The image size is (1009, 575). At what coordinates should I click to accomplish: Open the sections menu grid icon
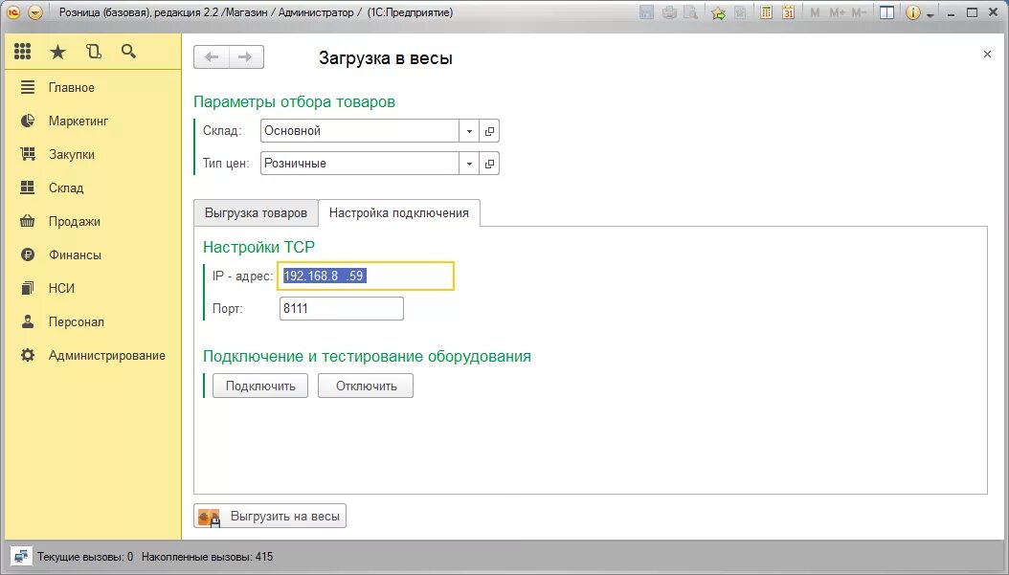[x=23, y=52]
